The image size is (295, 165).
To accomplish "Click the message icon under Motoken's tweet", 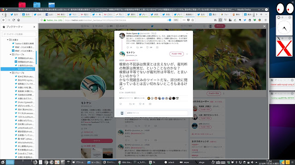I will [x=150, y=104].
